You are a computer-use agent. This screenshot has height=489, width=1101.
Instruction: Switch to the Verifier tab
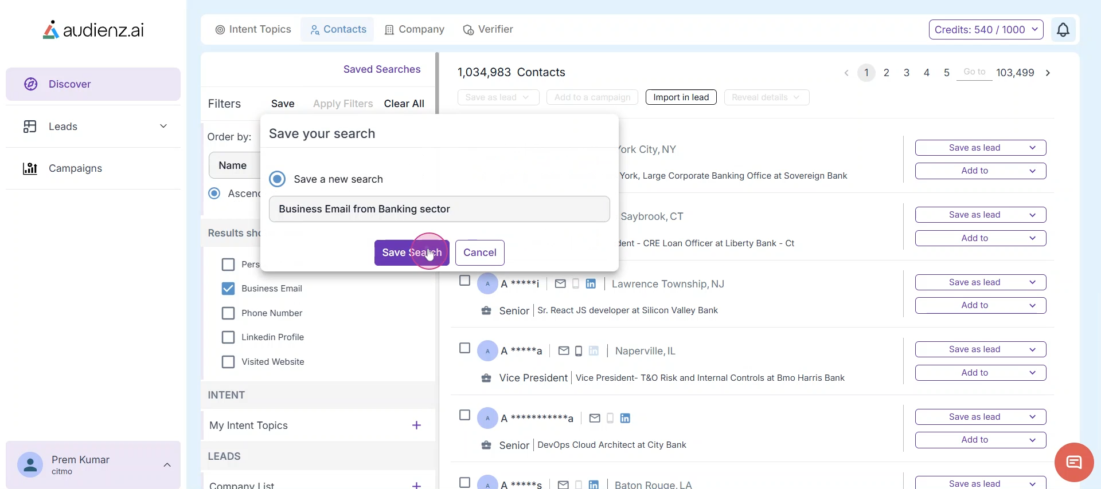[x=488, y=29]
